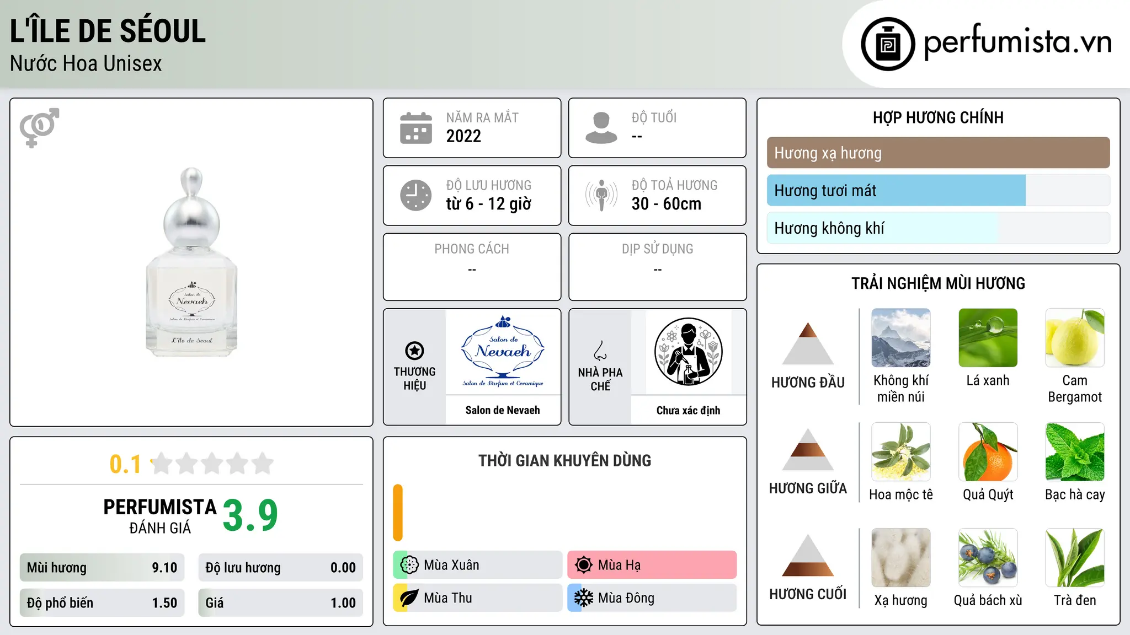
Task: Open the perfumista.vn site name link
Action: click(x=1018, y=42)
